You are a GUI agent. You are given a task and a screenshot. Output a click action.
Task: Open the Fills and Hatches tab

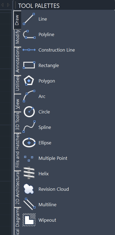click(x=18, y=150)
